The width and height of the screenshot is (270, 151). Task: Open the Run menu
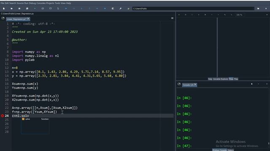tap(26, 3)
